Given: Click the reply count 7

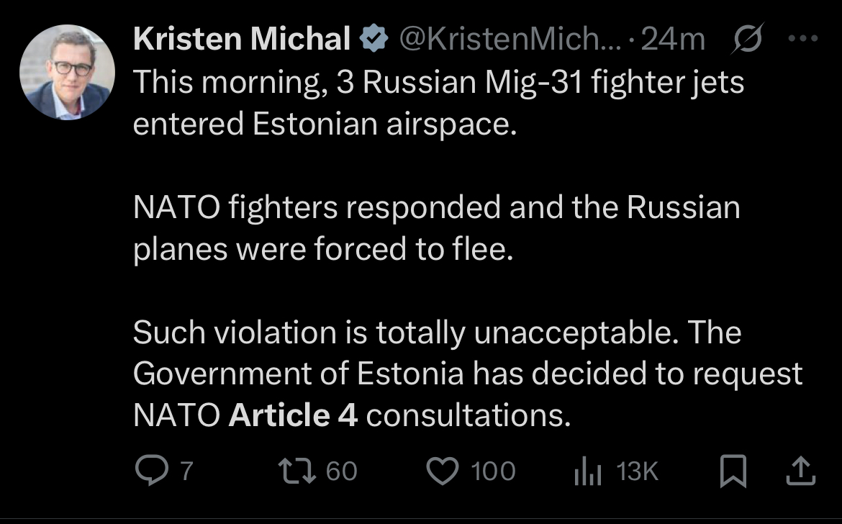Looking at the screenshot, I should pos(186,471).
